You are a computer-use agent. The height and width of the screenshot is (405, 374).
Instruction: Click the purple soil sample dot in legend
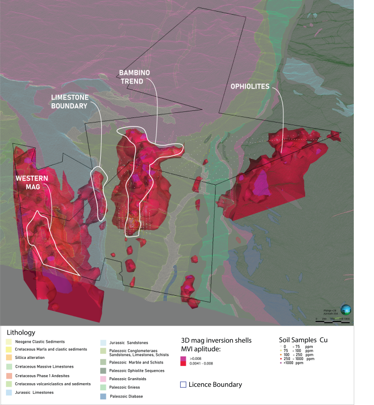tap(281, 362)
